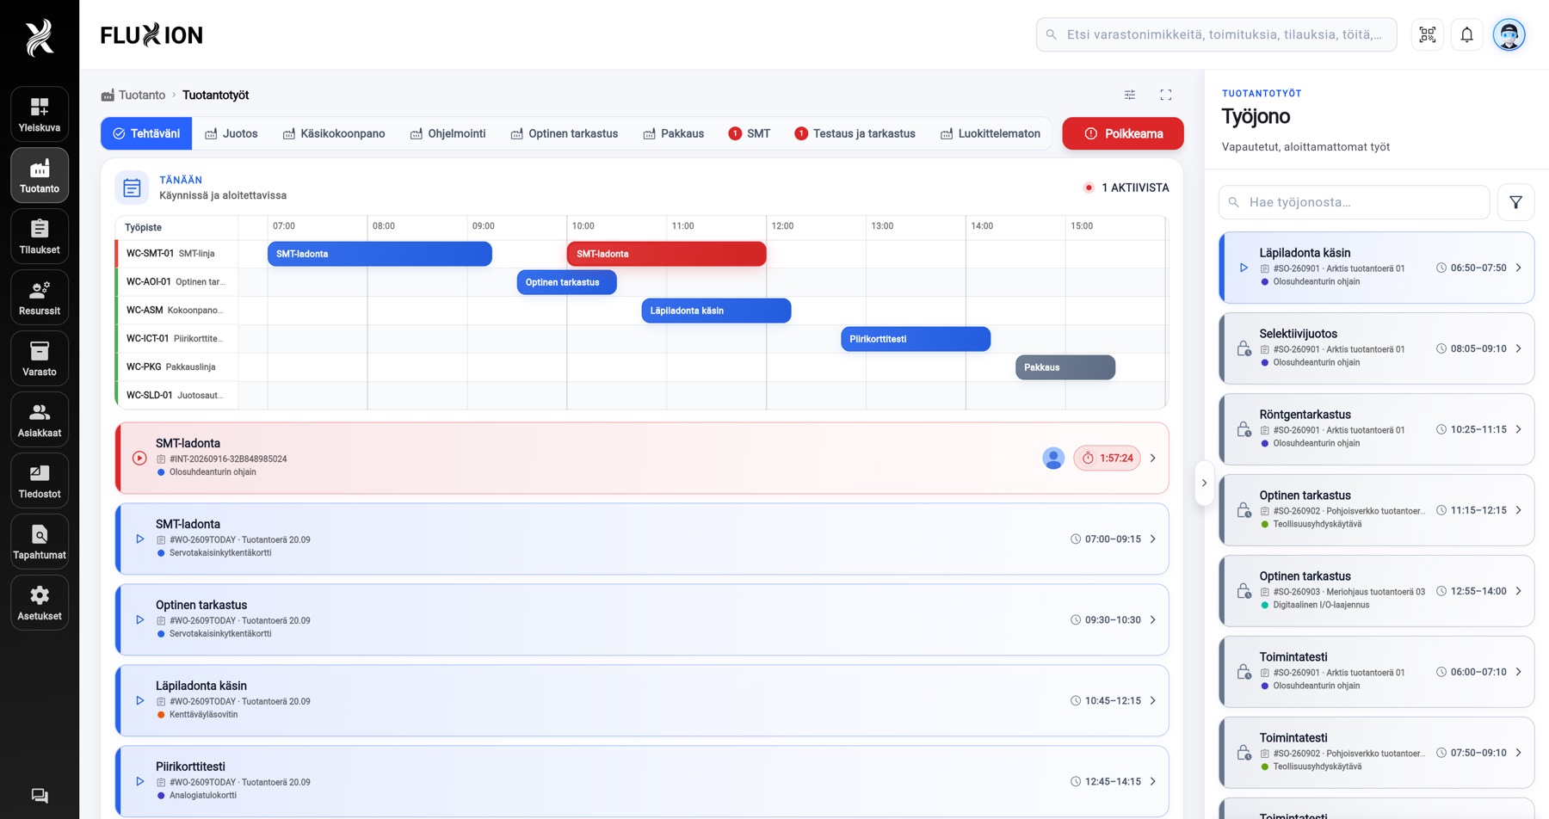Viewport: 1549px width, 819px height.
Task: Click the FLUXION header logo
Action: click(x=151, y=35)
